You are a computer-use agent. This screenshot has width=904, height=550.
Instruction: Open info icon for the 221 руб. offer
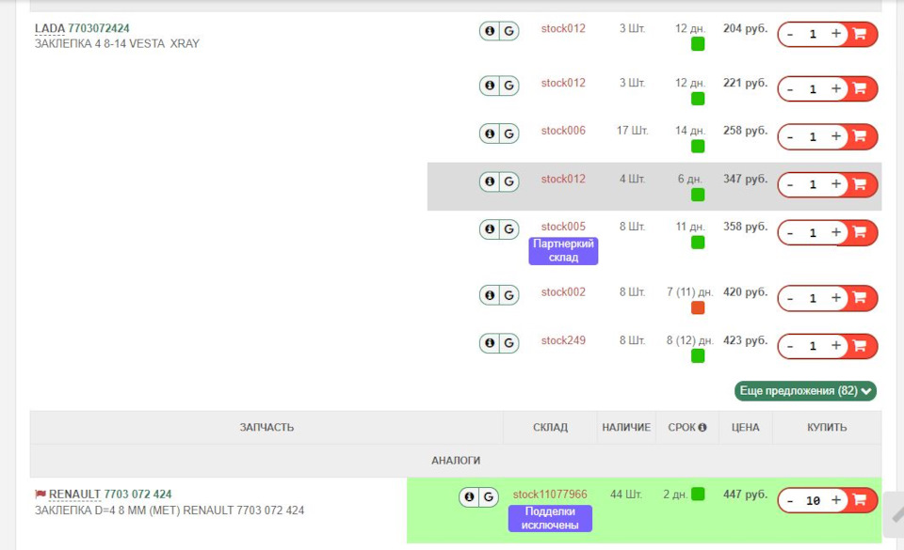coord(490,86)
